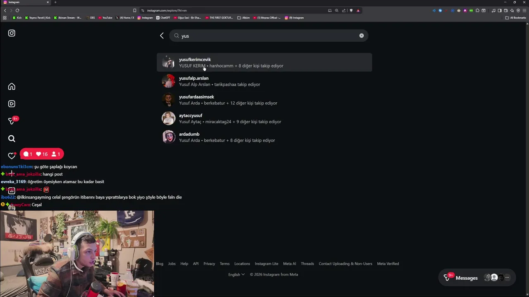
Task: Open notifications heart icon
Action: tap(12, 156)
